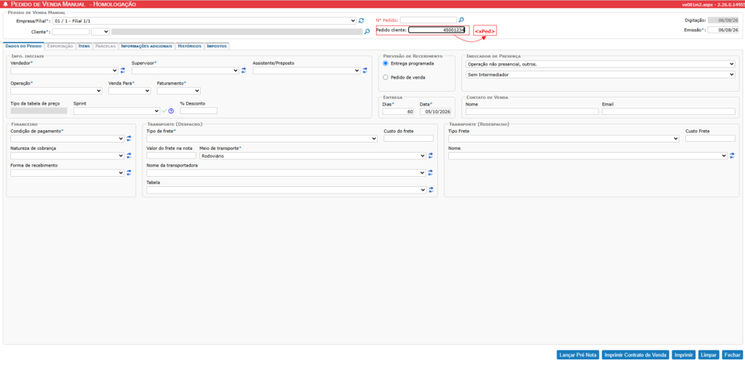Focus the Cliente code input field
The width and height of the screenshot is (745, 368).
(x=71, y=32)
